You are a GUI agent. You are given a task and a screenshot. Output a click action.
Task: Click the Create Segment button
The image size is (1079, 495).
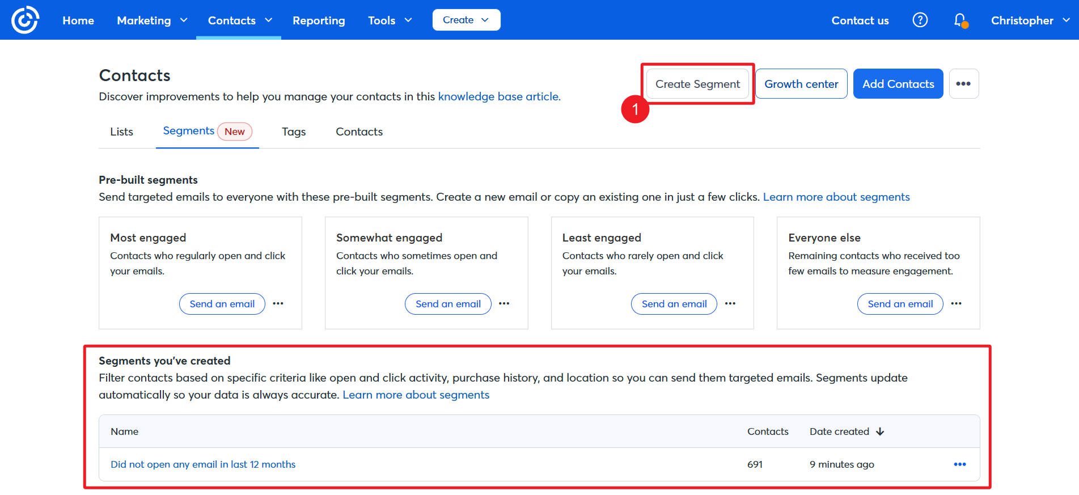(697, 84)
